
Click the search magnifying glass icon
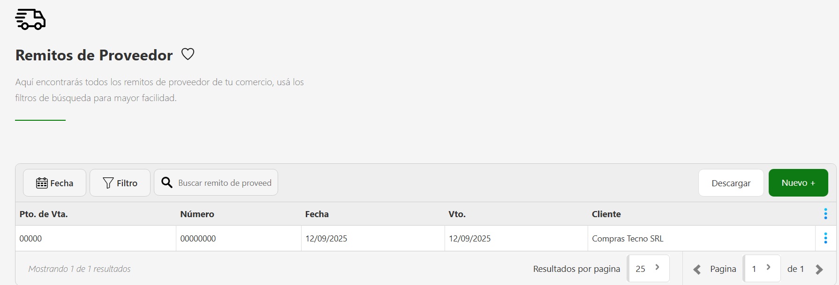pyautogui.click(x=166, y=183)
